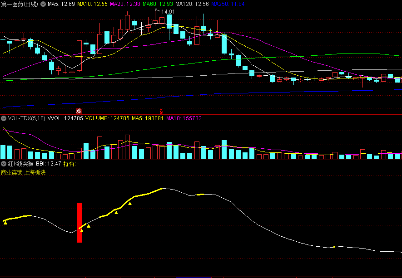Viewport: 402px width, 278px height.
Task: Click the green MA60: 12.93 label
Action: (x=158, y=4)
